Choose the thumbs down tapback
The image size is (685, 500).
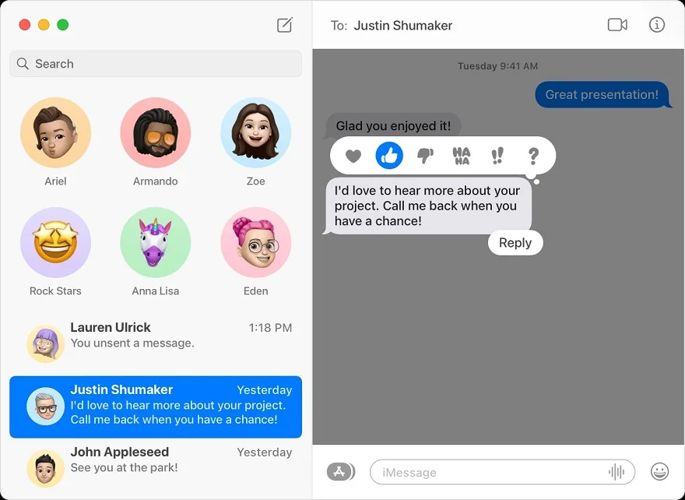[x=425, y=157]
